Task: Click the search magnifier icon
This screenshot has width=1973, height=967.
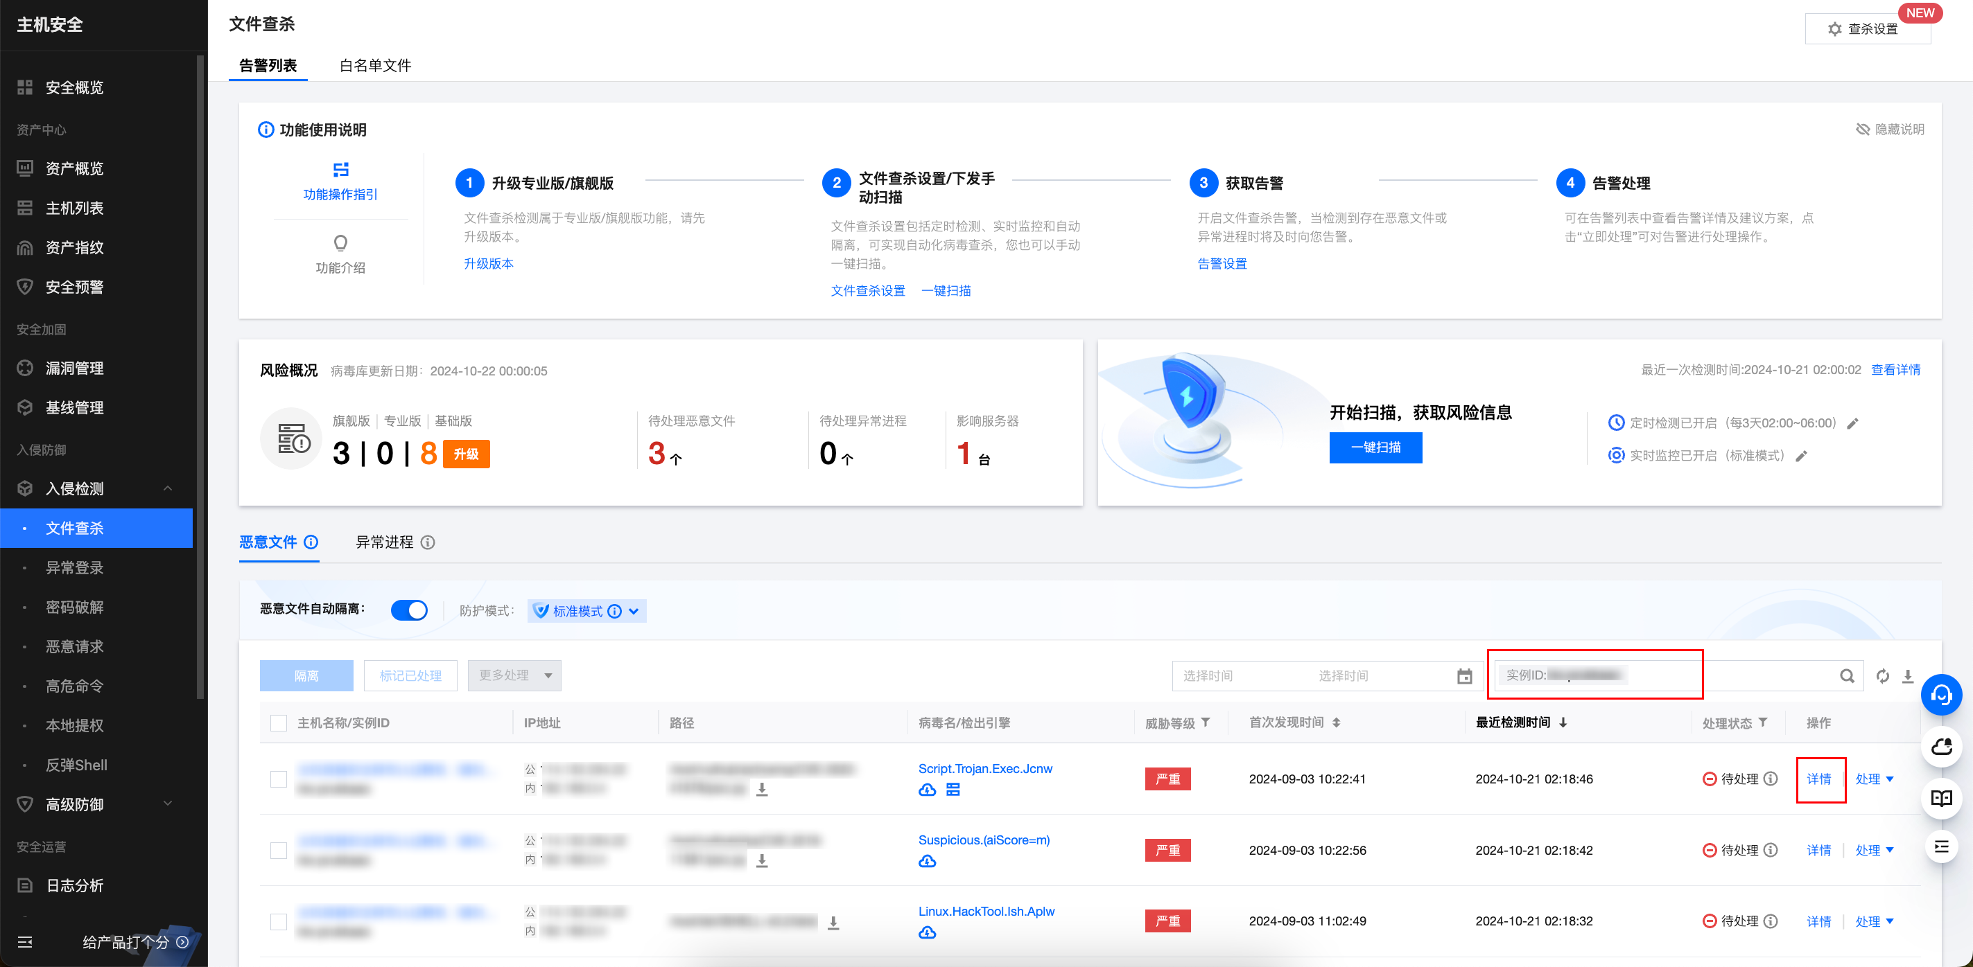Action: pos(1847,676)
